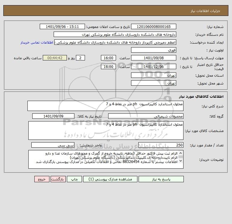Click response deadline time 16:00 field
Screen dimensions: 232x224
click(x=108, y=58)
